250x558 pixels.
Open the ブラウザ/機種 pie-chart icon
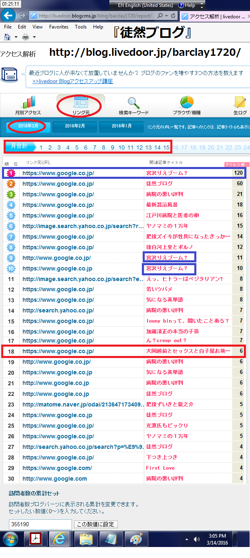click(x=187, y=102)
